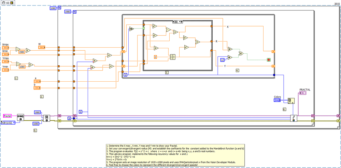The height and width of the screenshot is (168, 341).
Task: Click the VI snippet icon in toolbar
Action: pos(12,3)
